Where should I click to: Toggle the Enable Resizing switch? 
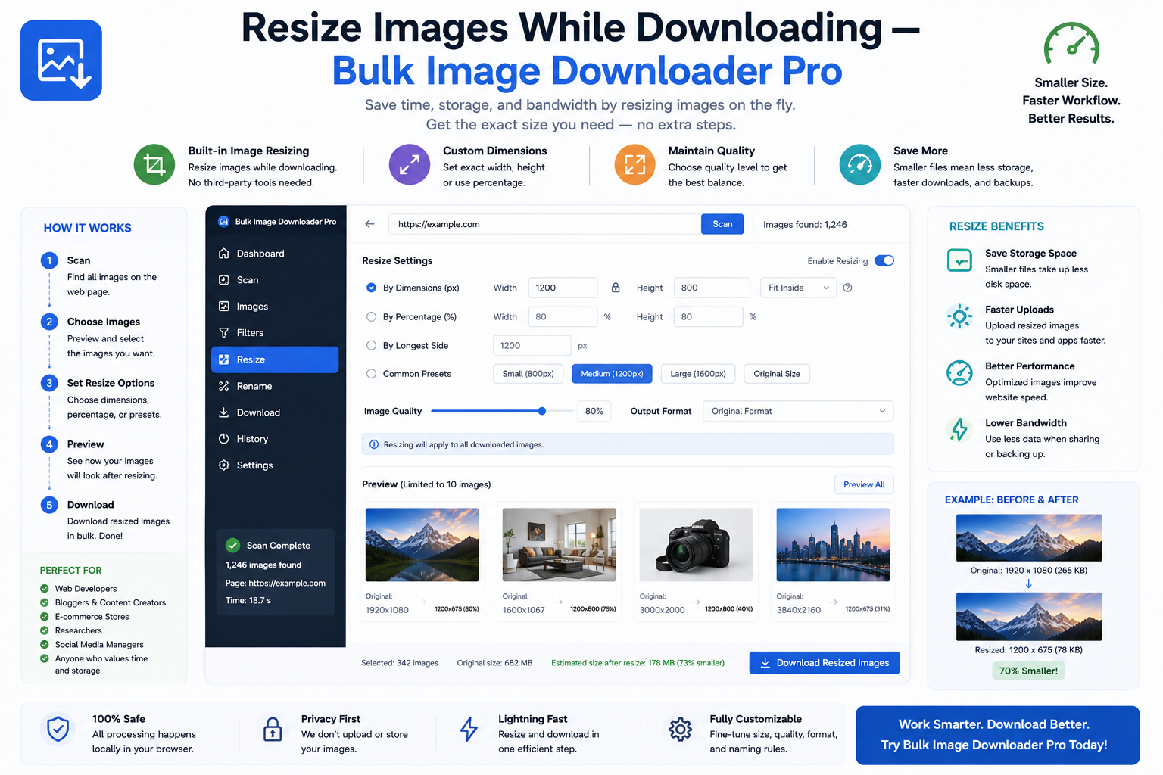point(884,260)
